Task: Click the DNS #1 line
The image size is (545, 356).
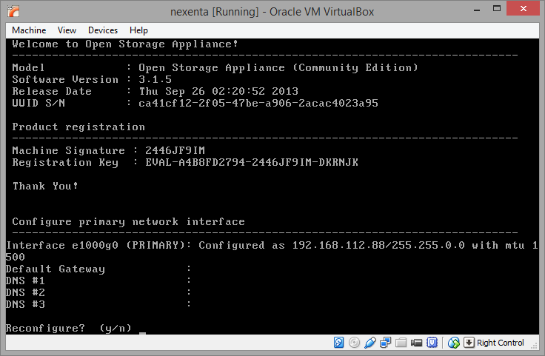Action: point(98,281)
